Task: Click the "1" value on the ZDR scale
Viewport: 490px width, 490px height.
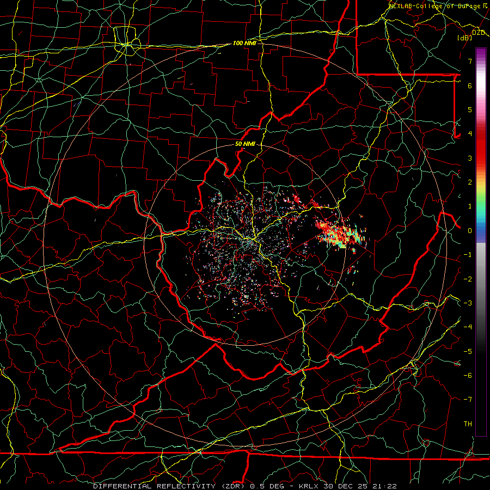Action: pyautogui.click(x=470, y=206)
